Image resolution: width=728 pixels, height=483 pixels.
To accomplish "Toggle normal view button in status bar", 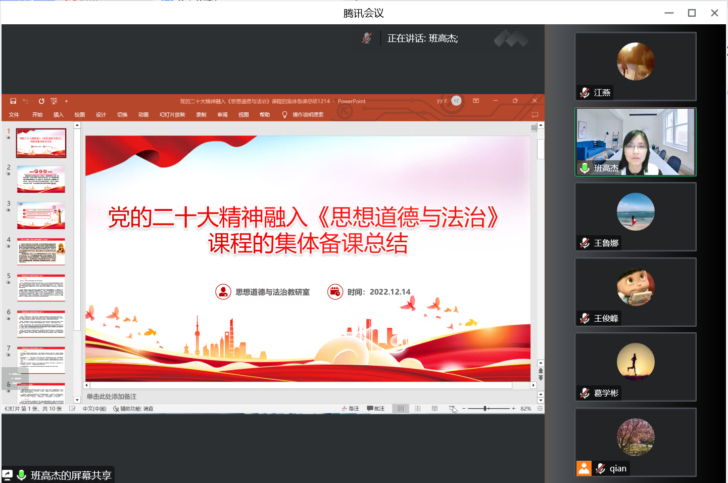I will [x=401, y=409].
